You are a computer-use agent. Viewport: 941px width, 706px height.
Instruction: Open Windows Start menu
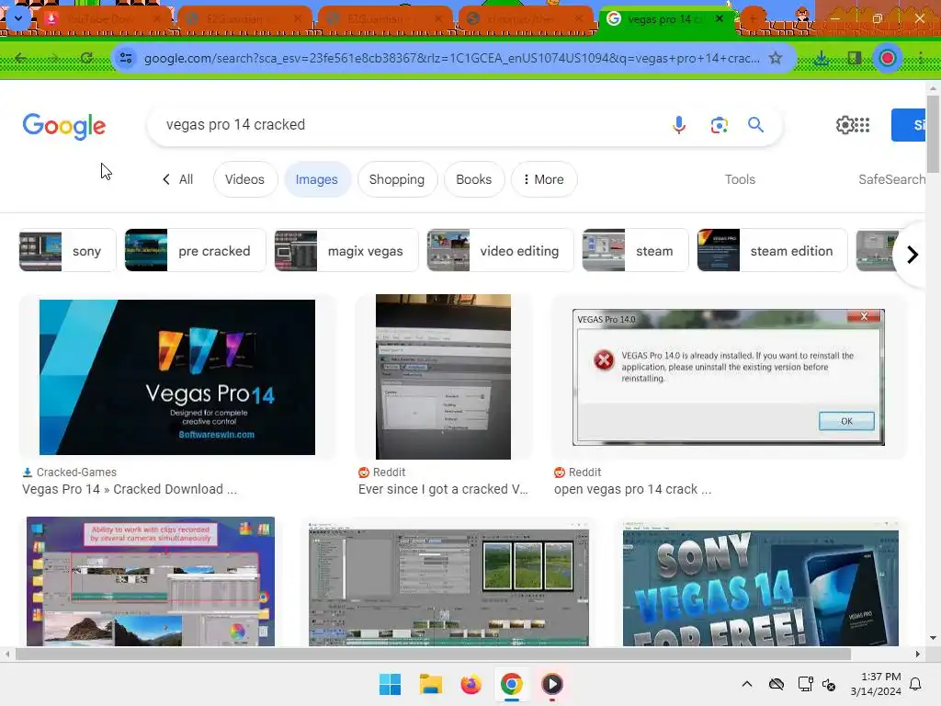point(390,684)
